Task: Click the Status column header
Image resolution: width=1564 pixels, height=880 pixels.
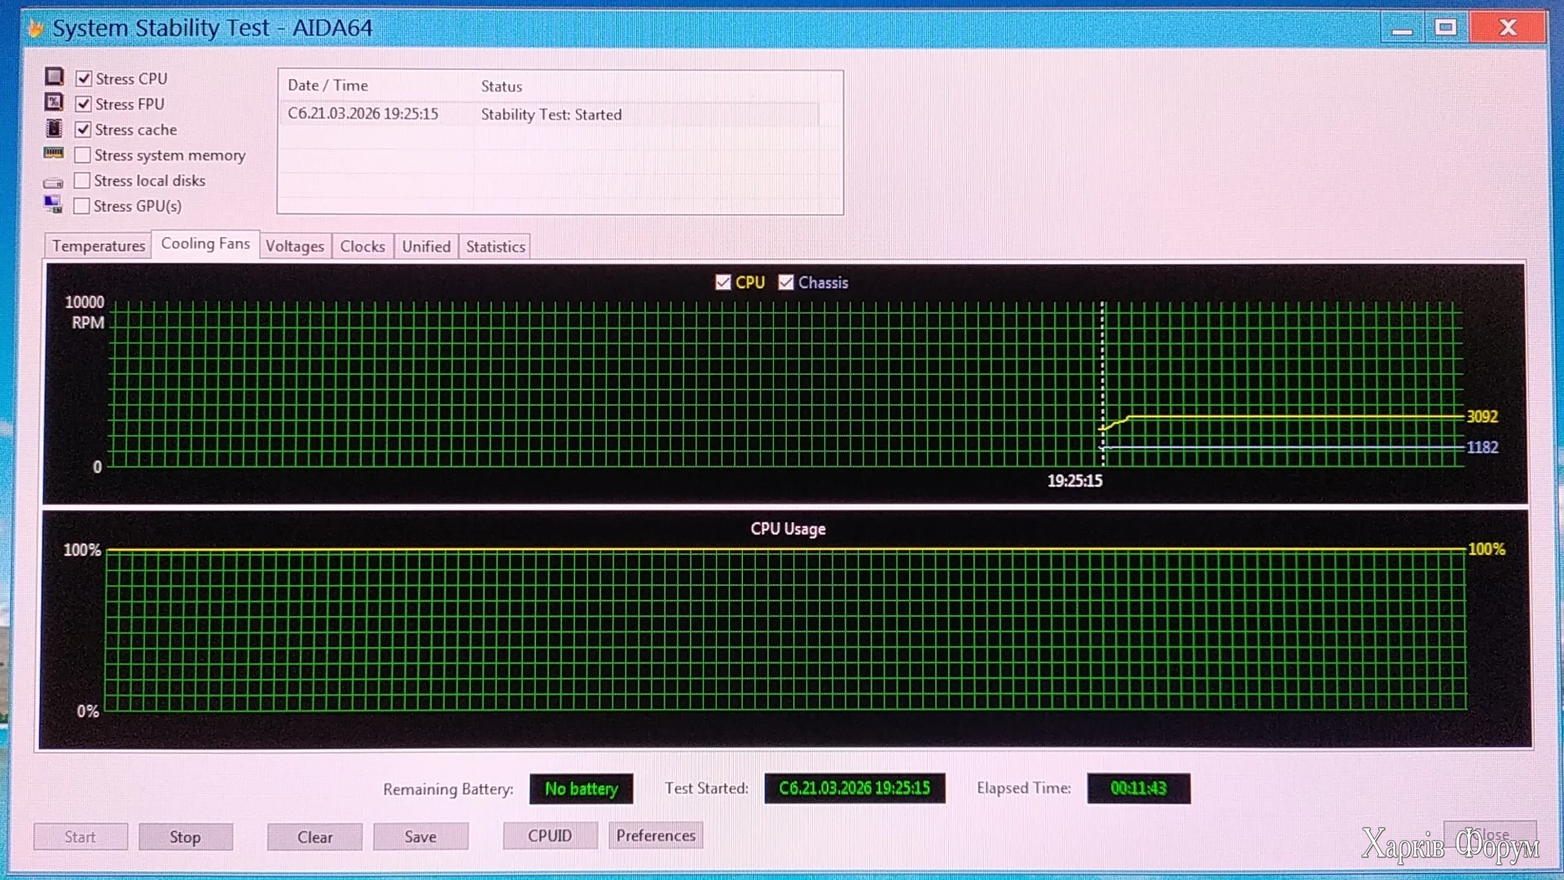Action: click(502, 86)
